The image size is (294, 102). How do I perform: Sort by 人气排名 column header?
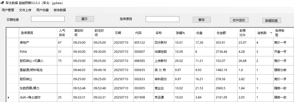[x=65, y=33]
